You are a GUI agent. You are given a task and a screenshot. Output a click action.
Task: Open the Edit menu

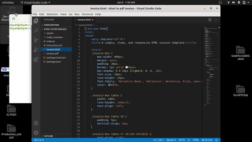[42, 14]
